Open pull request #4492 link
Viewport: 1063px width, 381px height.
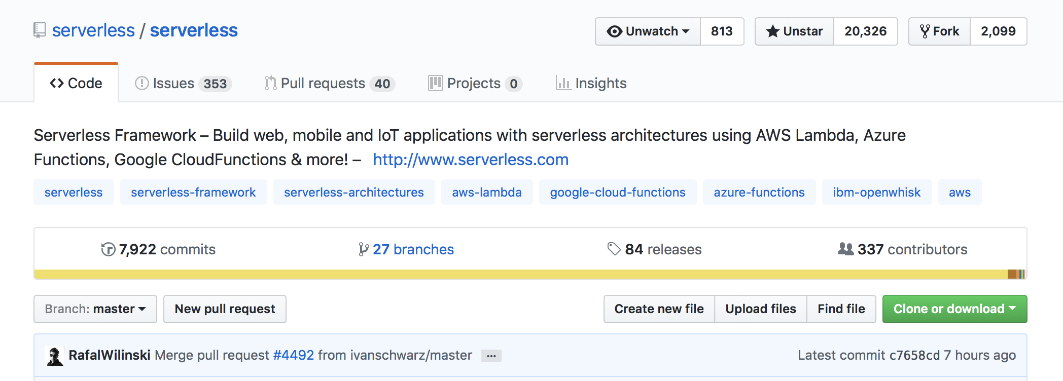point(294,355)
